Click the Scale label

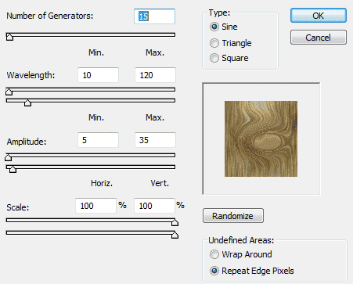tap(18, 207)
